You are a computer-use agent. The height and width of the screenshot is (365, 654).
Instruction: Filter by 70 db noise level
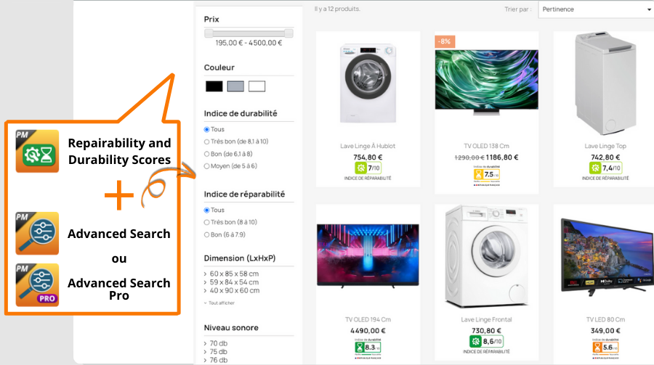tap(216, 343)
